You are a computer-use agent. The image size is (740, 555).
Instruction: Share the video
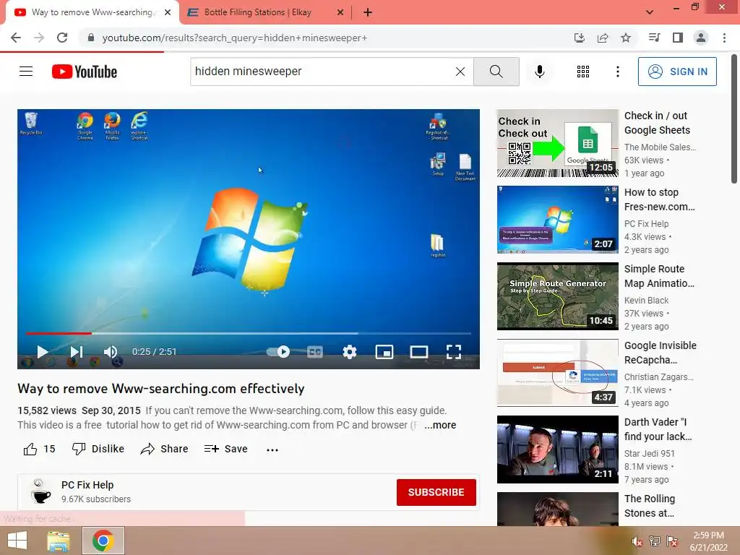click(164, 449)
